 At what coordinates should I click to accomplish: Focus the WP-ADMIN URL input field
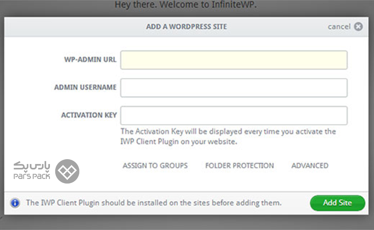(234, 60)
